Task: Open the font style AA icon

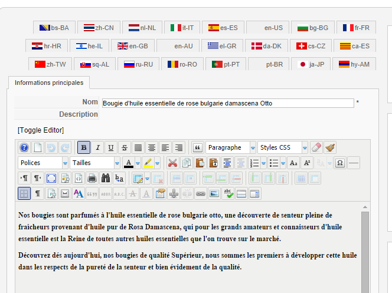Action: [79, 193]
